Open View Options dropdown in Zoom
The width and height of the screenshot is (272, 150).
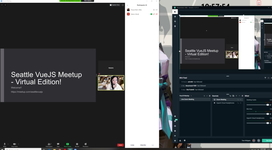point(88,1)
